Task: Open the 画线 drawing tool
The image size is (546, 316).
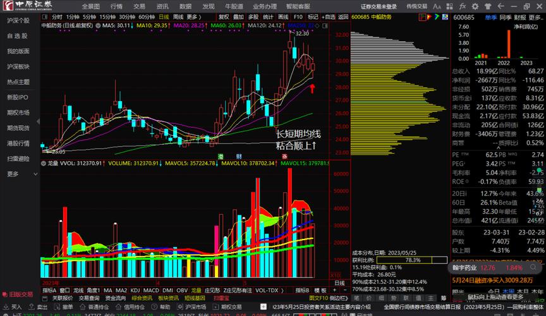Action: 283,16
